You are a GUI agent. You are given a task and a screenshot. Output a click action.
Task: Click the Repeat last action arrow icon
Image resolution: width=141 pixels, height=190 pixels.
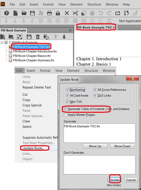tap(118, 13)
